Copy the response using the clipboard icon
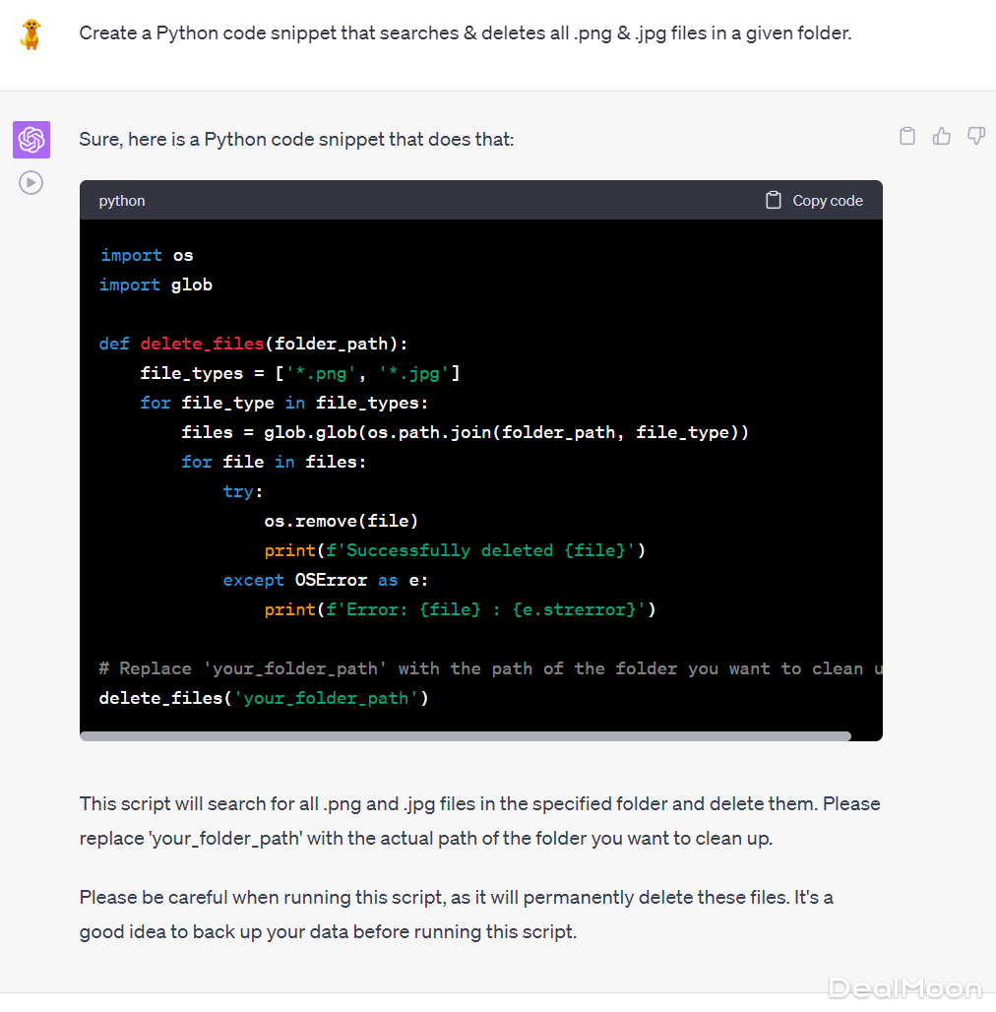 pos(907,136)
